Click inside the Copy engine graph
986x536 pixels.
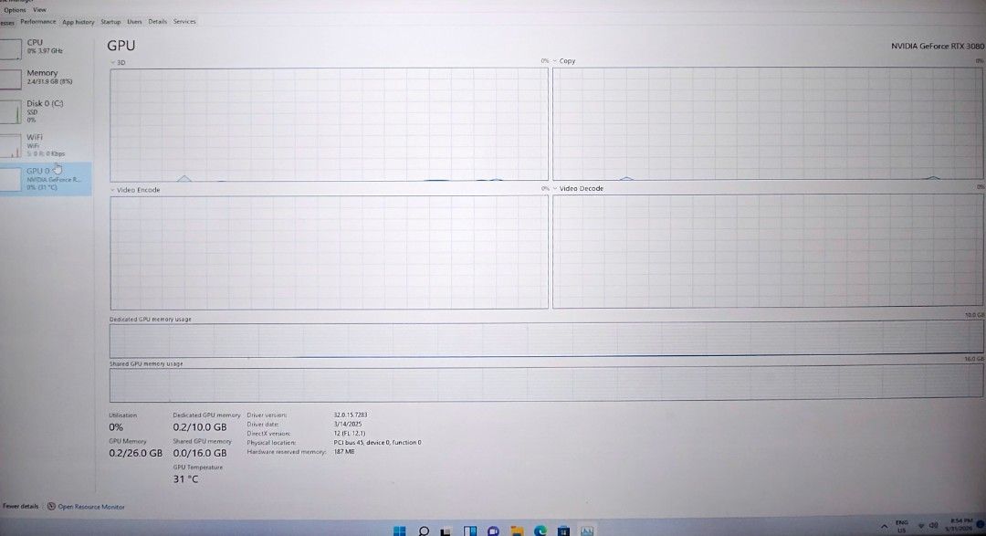(x=767, y=123)
